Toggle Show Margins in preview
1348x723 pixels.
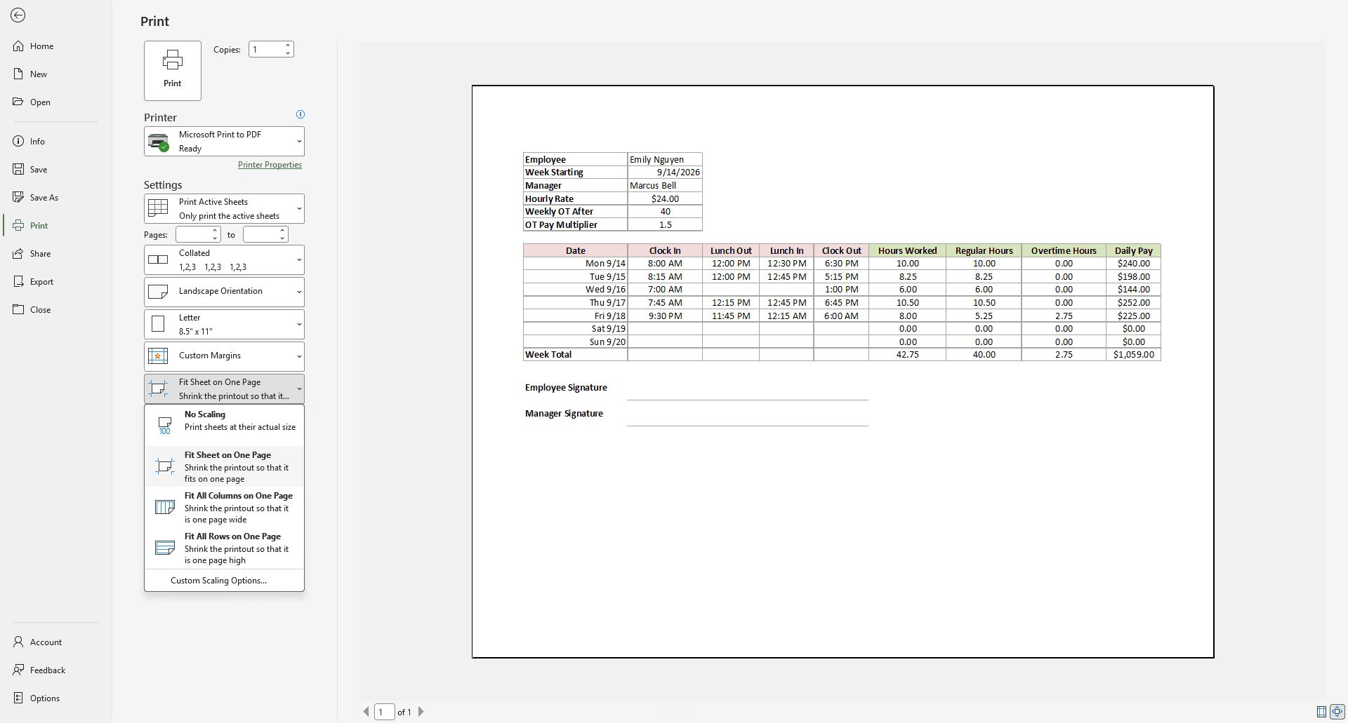[x=1321, y=712]
